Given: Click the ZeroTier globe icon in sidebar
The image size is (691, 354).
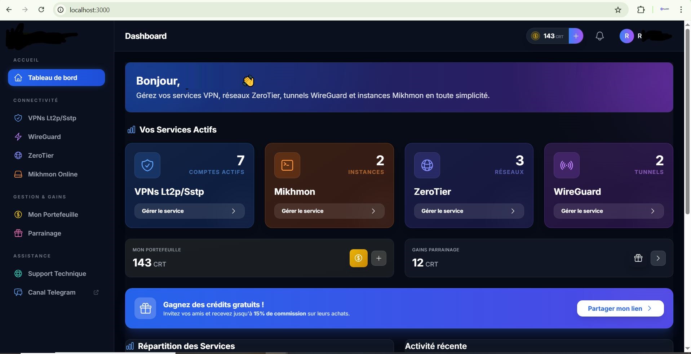Looking at the screenshot, I should [18, 156].
